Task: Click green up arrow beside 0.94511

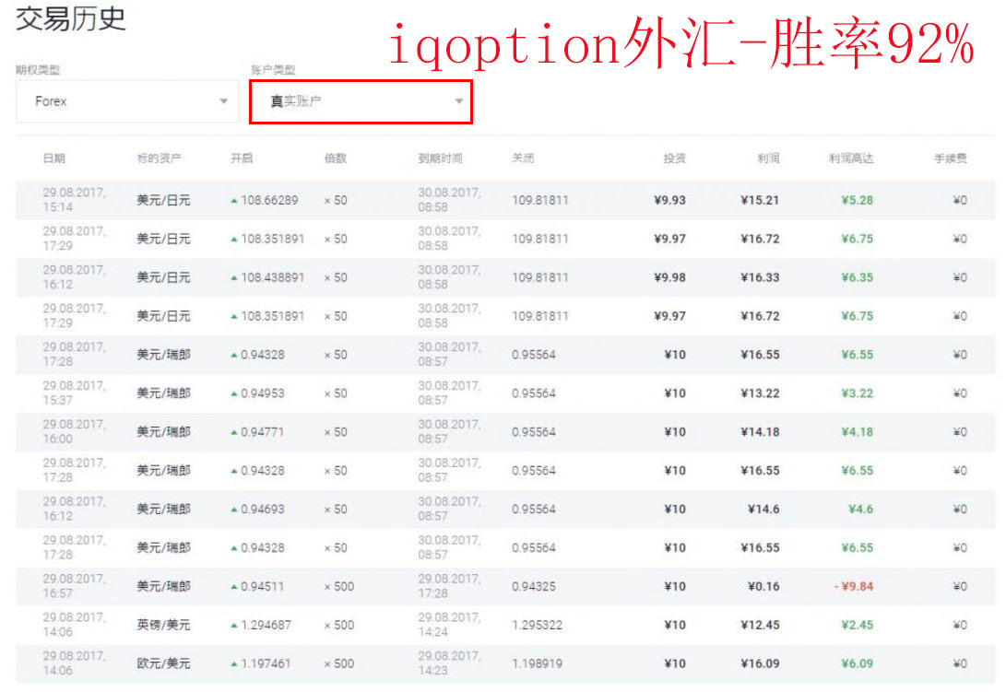Action: pos(234,587)
